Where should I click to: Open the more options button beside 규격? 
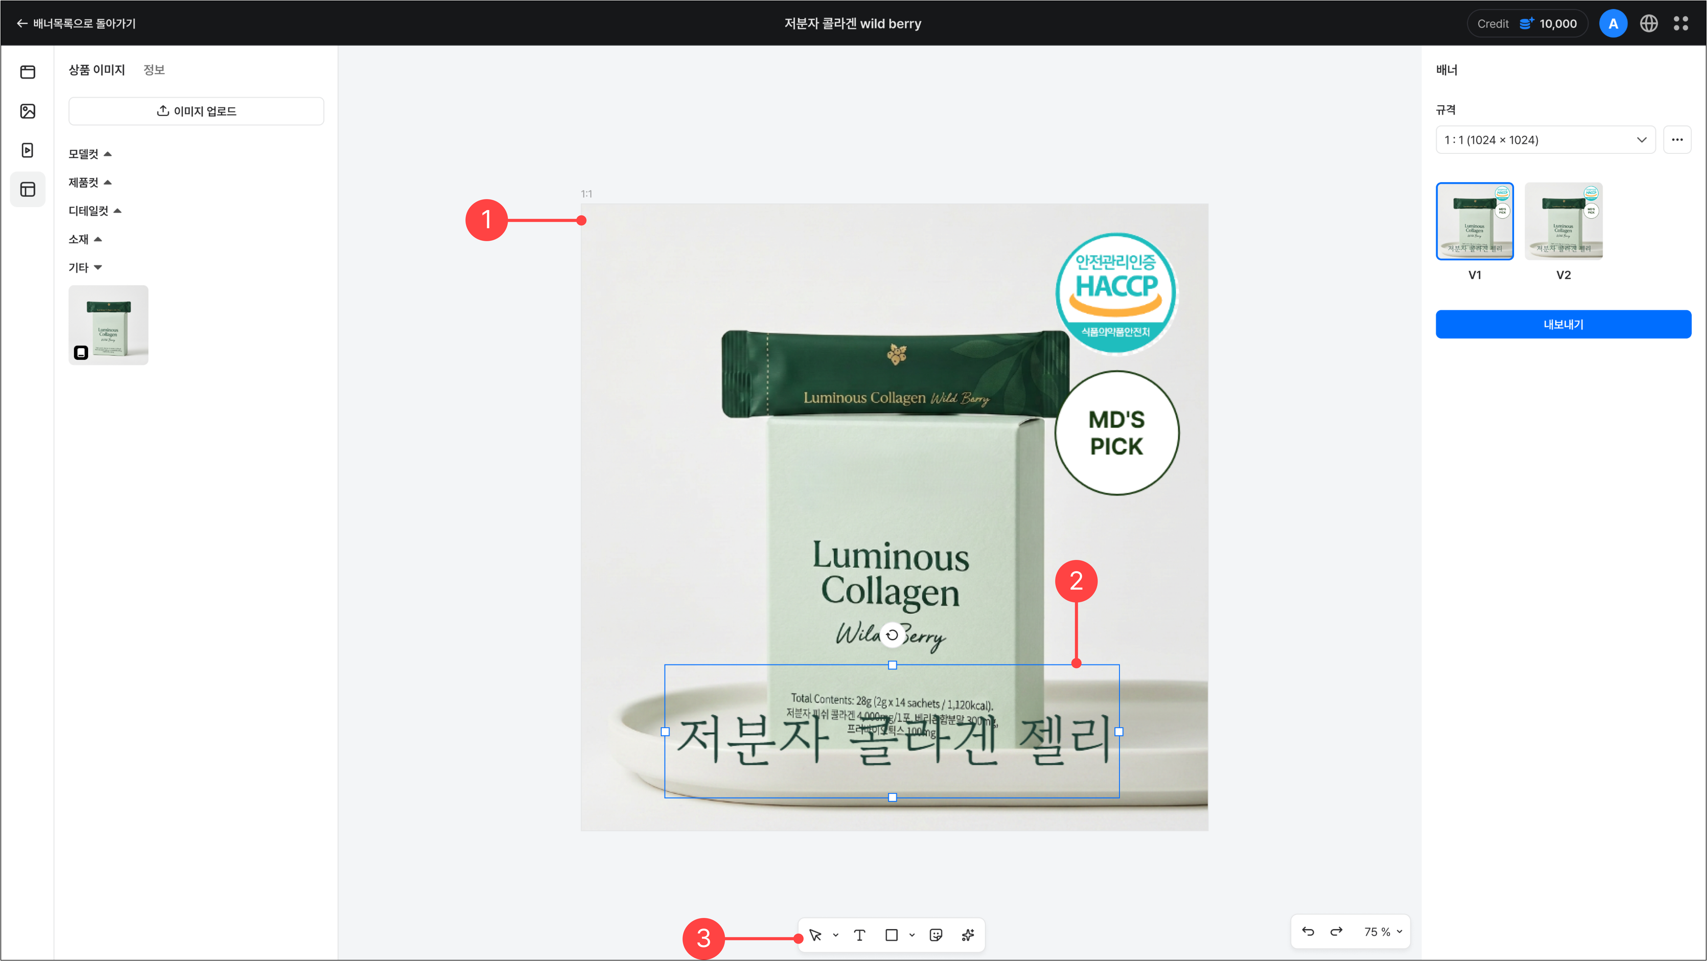[1677, 140]
